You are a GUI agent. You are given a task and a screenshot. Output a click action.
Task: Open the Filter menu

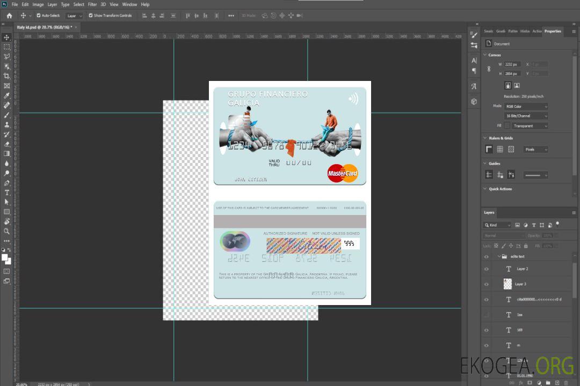92,4
